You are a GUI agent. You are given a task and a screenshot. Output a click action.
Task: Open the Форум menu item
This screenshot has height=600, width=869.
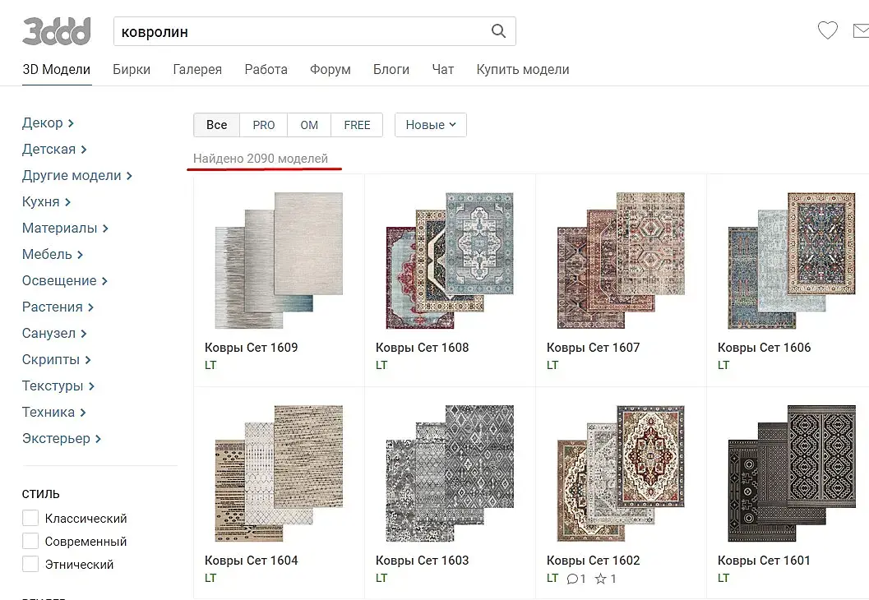pos(330,69)
